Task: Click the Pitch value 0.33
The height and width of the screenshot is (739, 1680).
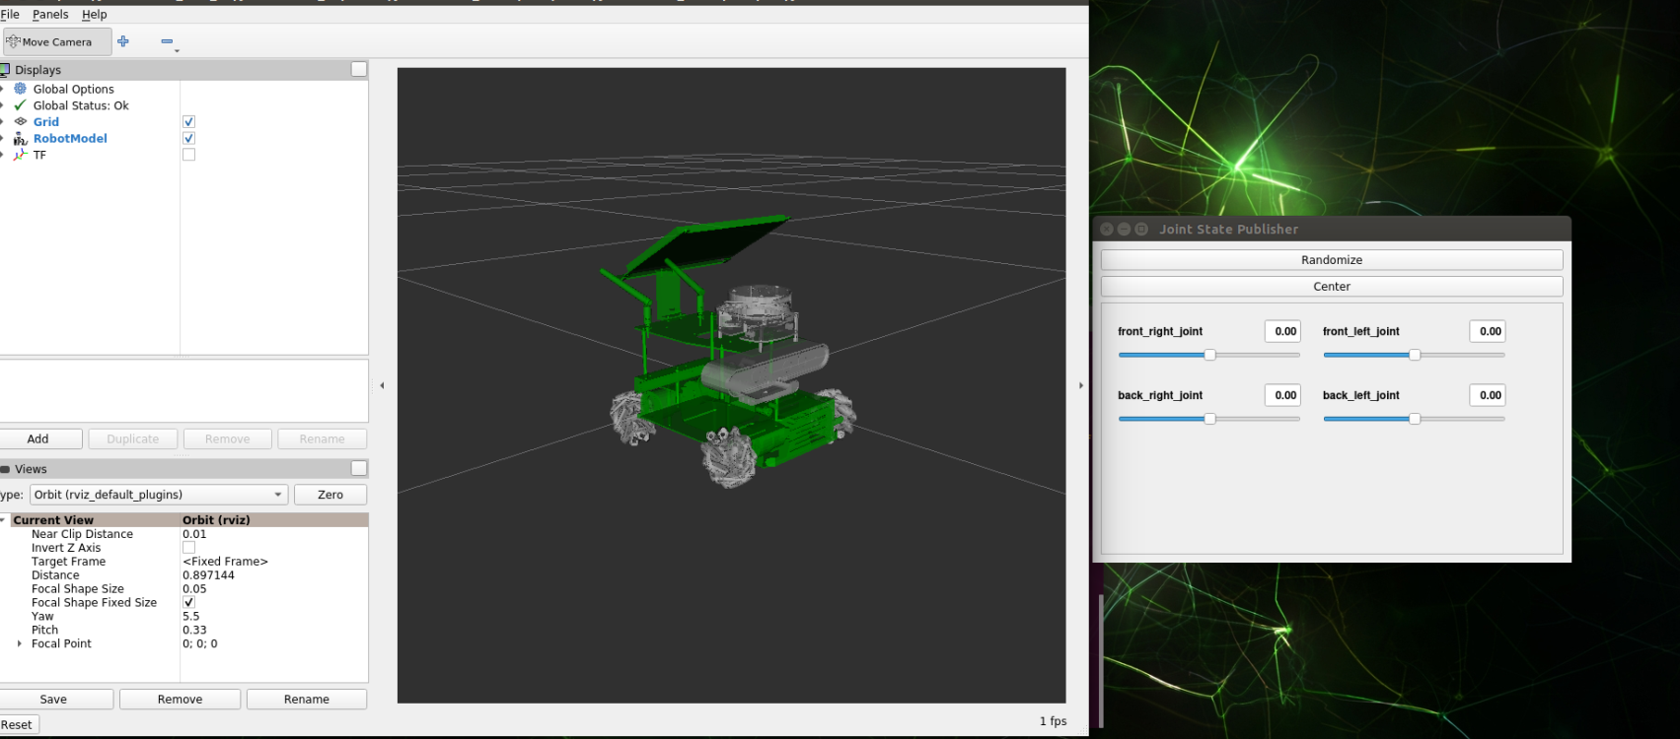Action: 194,631
